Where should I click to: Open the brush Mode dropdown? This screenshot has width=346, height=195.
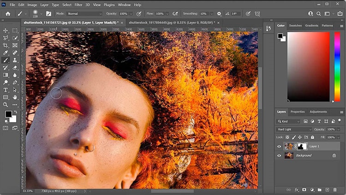coord(85,14)
